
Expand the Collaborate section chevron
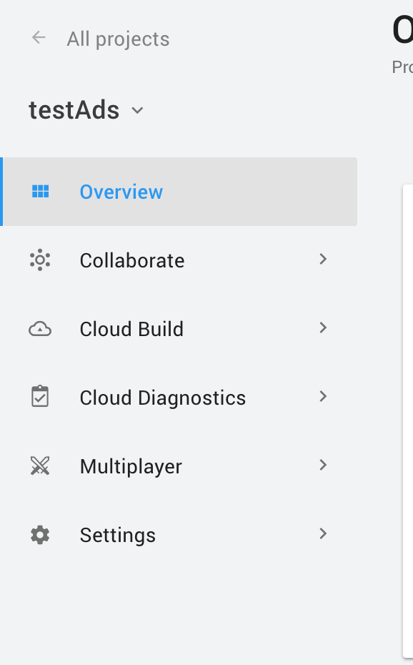[323, 259]
